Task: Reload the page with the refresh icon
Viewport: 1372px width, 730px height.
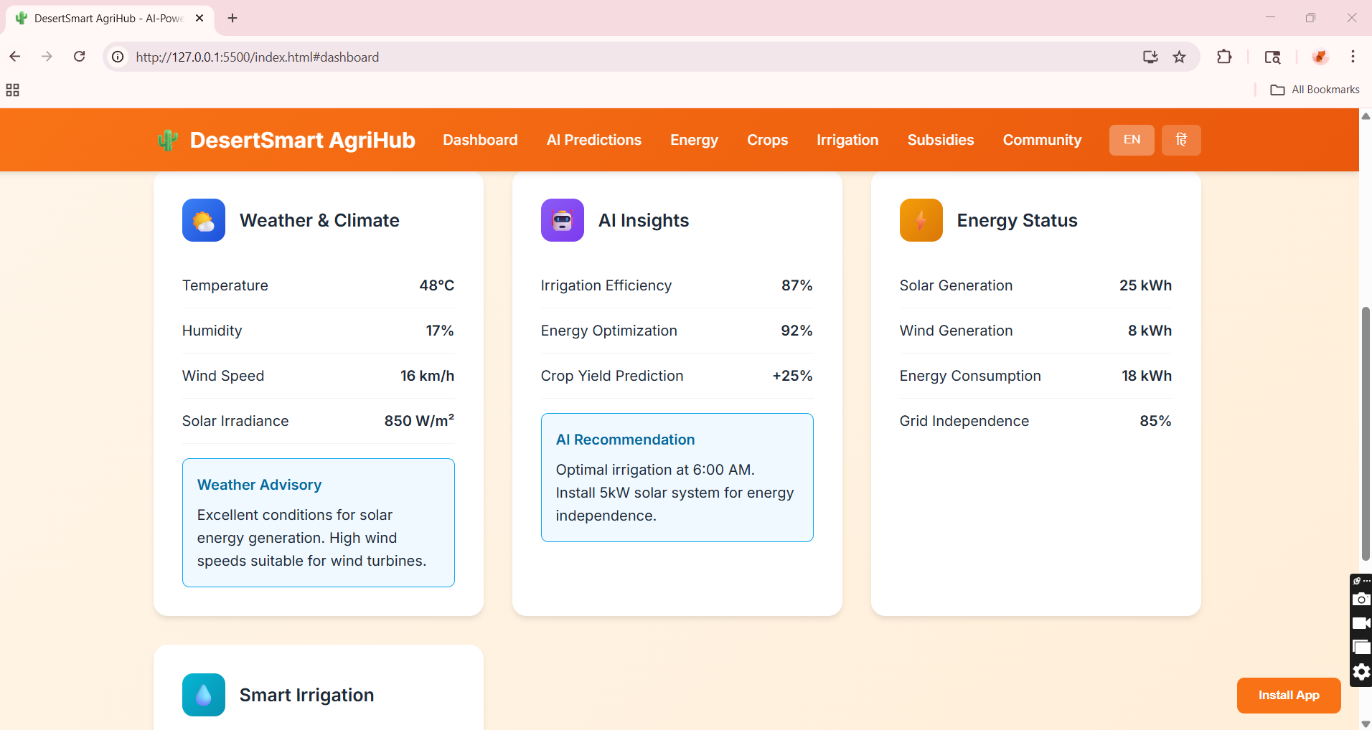Action: 80,57
